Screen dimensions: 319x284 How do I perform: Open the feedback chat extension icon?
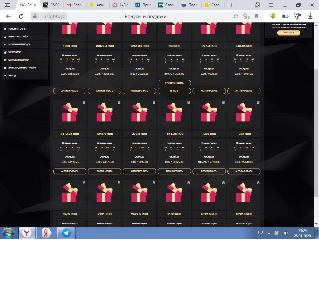point(298,16)
